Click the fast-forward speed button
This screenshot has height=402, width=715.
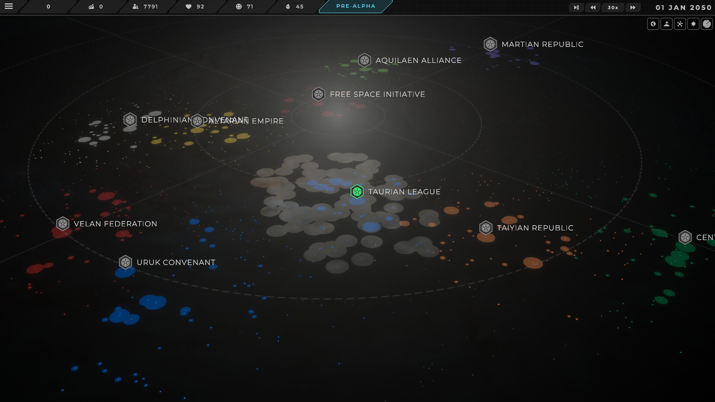pyautogui.click(x=632, y=7)
